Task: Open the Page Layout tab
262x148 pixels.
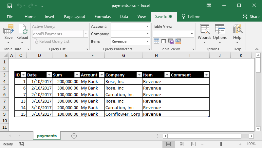Action: coord(74,17)
